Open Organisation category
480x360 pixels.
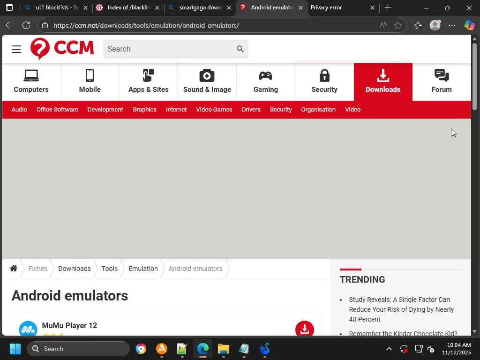click(318, 110)
